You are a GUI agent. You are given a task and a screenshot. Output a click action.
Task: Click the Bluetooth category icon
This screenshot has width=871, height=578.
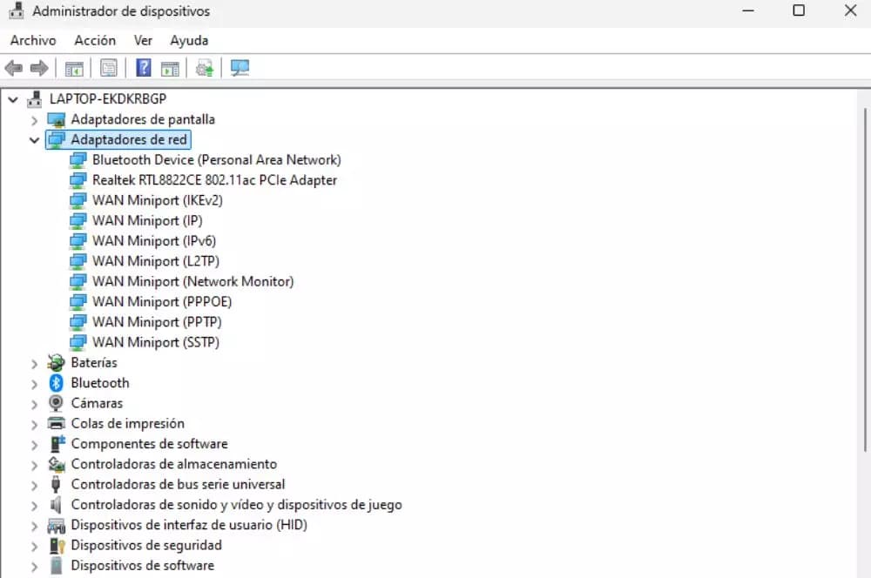tap(57, 383)
